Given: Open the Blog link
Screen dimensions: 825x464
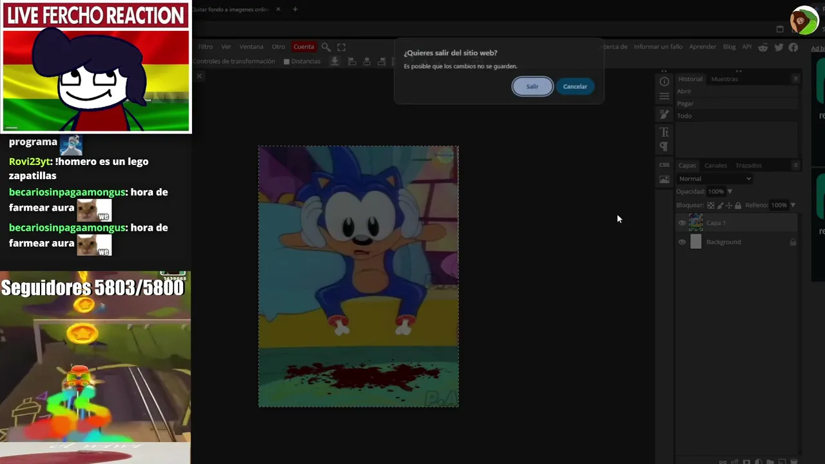Looking at the screenshot, I should click(729, 46).
